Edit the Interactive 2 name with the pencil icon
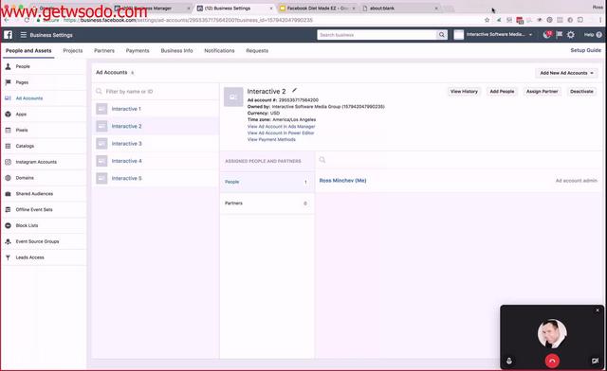The width and height of the screenshot is (607, 371). coord(294,91)
